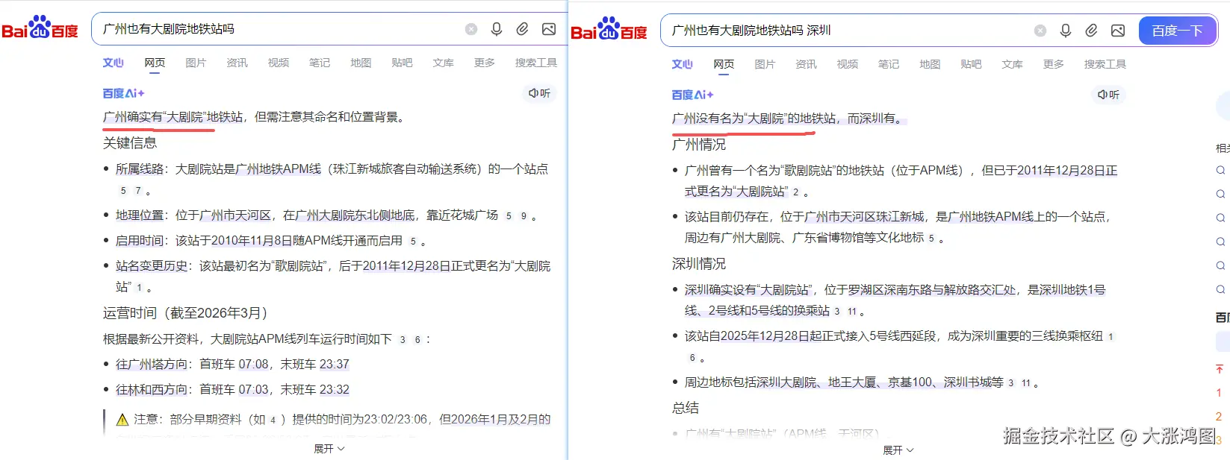
Task: Open citation 2 after 大剧院站 in right window
Action: [795, 192]
